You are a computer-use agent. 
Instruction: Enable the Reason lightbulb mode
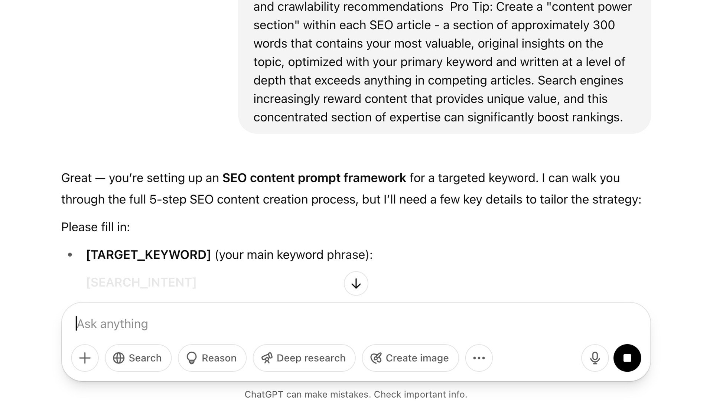point(212,358)
